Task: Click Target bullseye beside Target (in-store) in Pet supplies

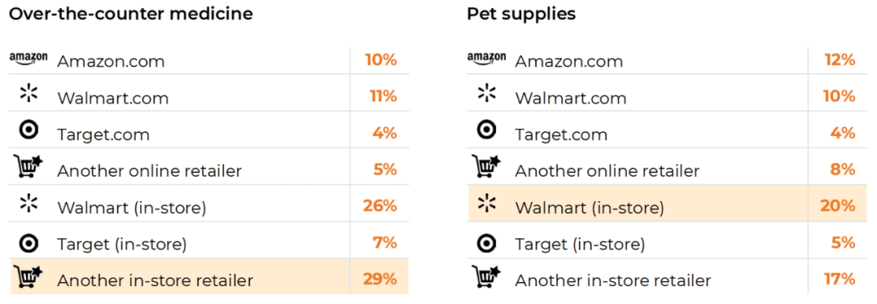Action: [x=486, y=242]
